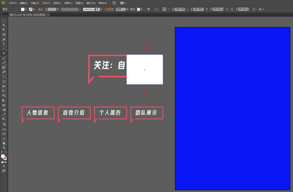This screenshot has width=293, height=192.
Task: Activate the Pen tool
Action: coord(4,39)
